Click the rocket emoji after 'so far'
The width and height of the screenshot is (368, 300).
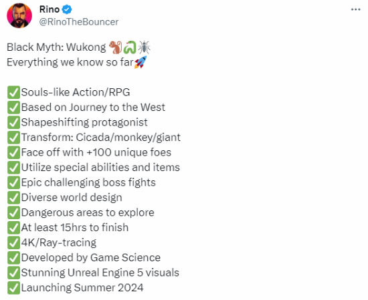coord(141,62)
